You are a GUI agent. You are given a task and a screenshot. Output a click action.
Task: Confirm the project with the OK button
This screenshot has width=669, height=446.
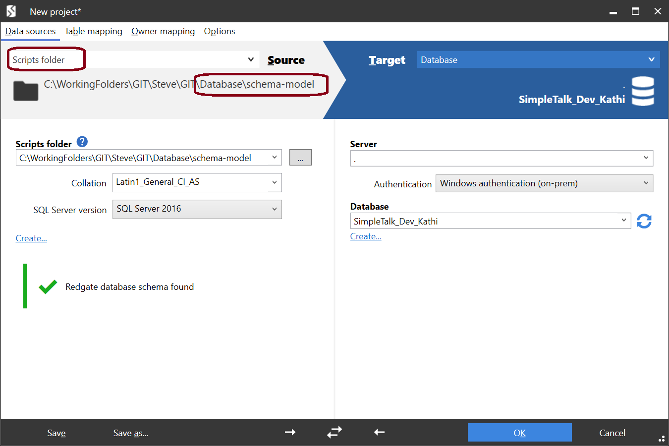(519, 432)
